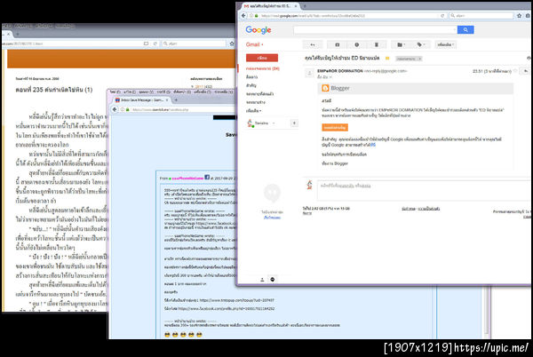Viewport: 533px width, 357px height.
Task: Click the search box in Gmail browser toolbar
Action: coord(481,16)
